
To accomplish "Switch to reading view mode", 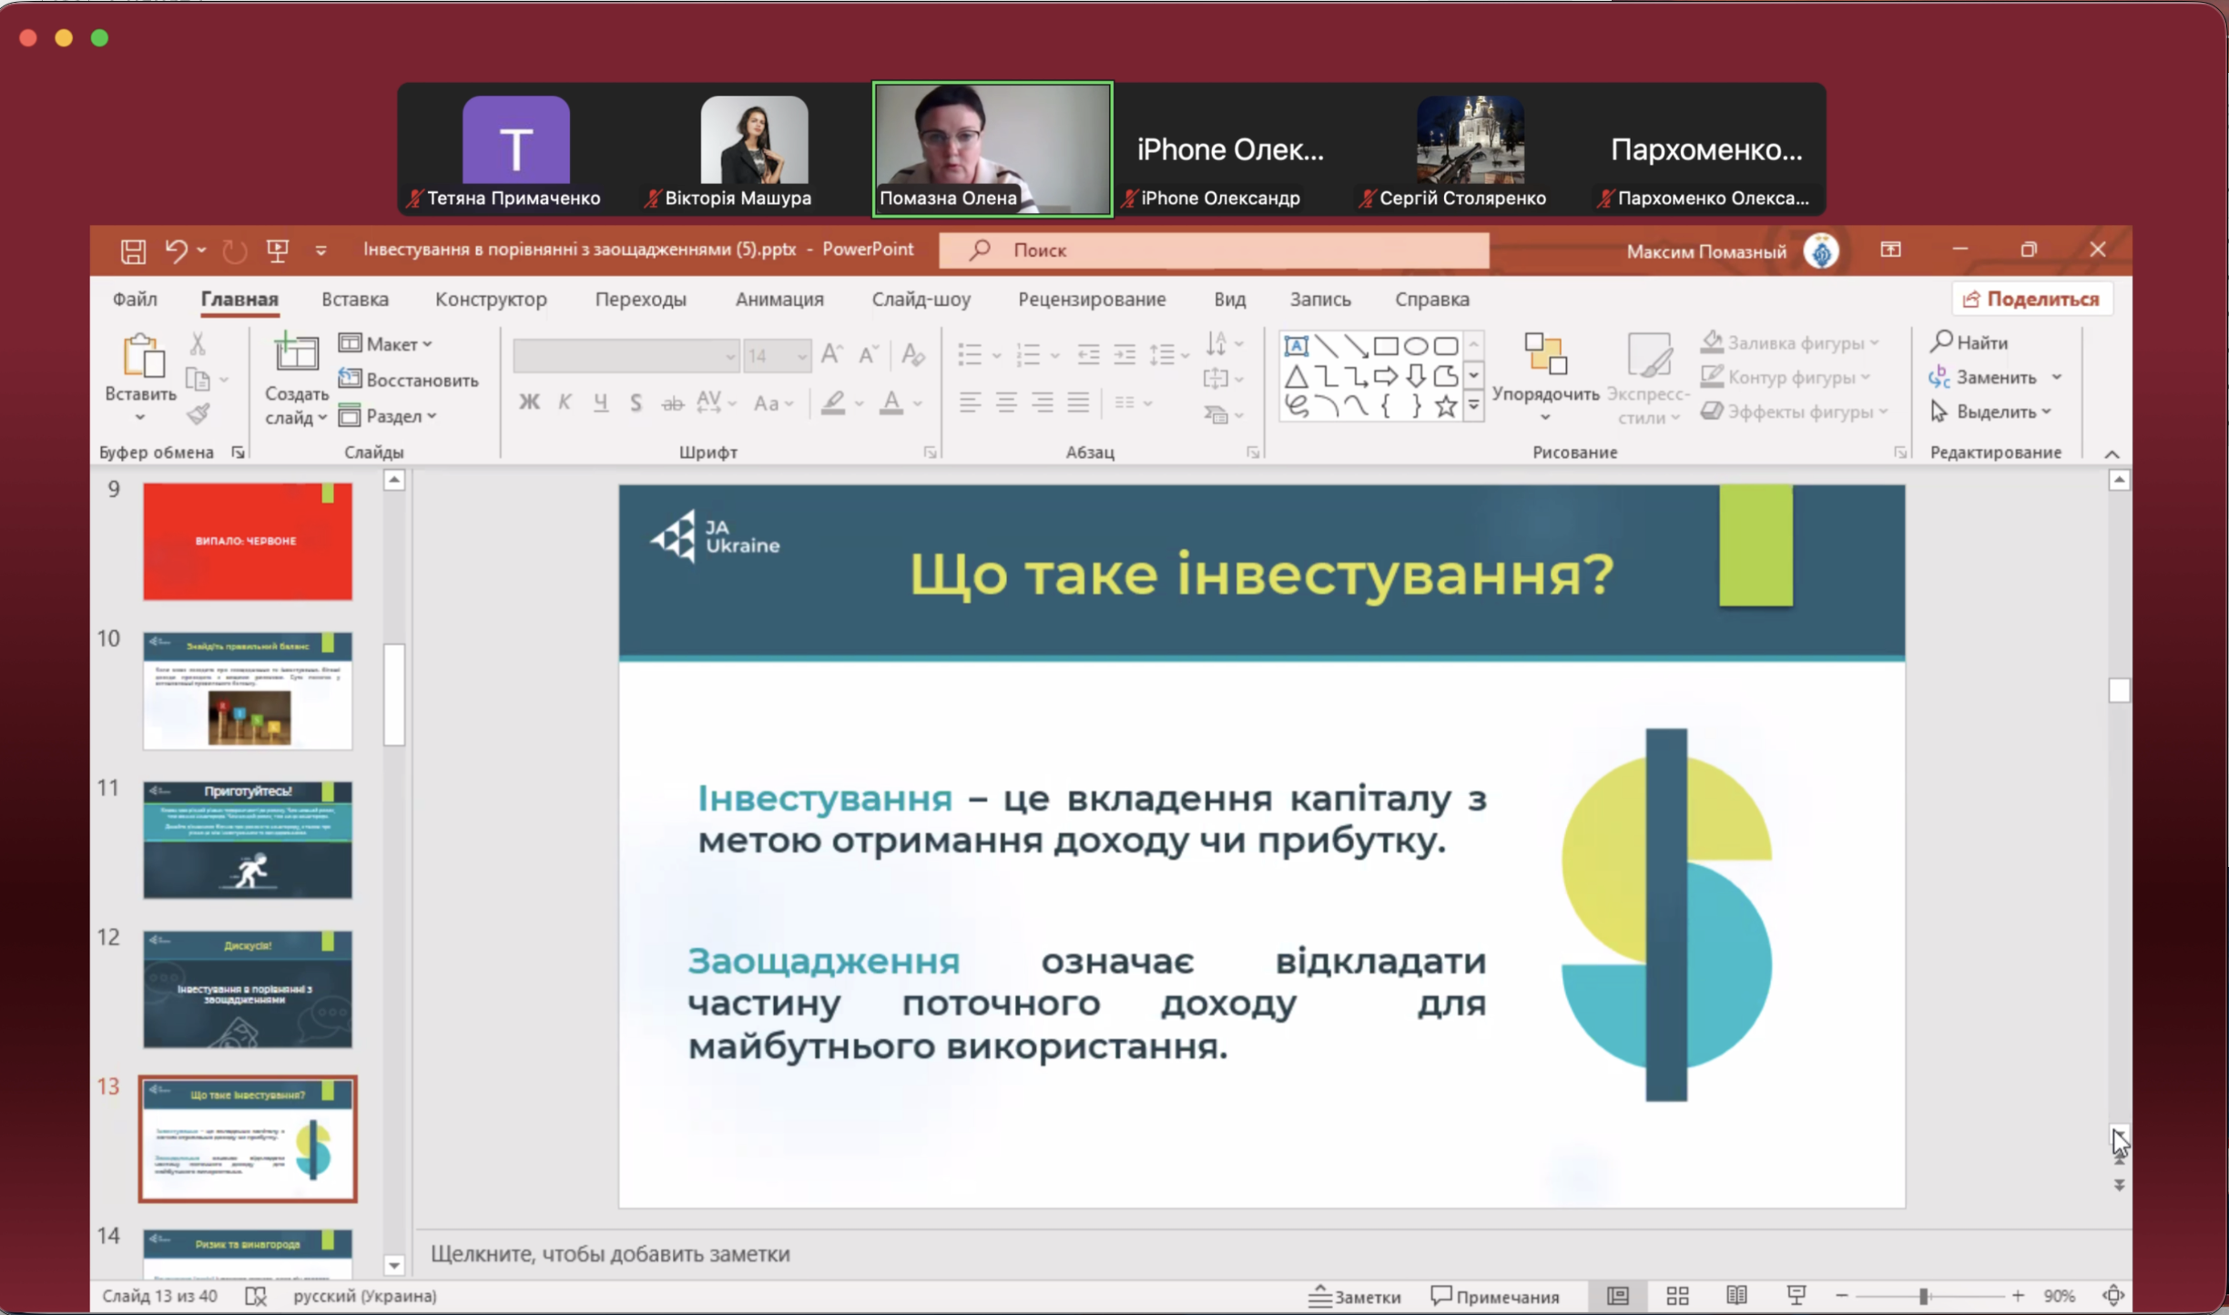I will coord(1736,1295).
